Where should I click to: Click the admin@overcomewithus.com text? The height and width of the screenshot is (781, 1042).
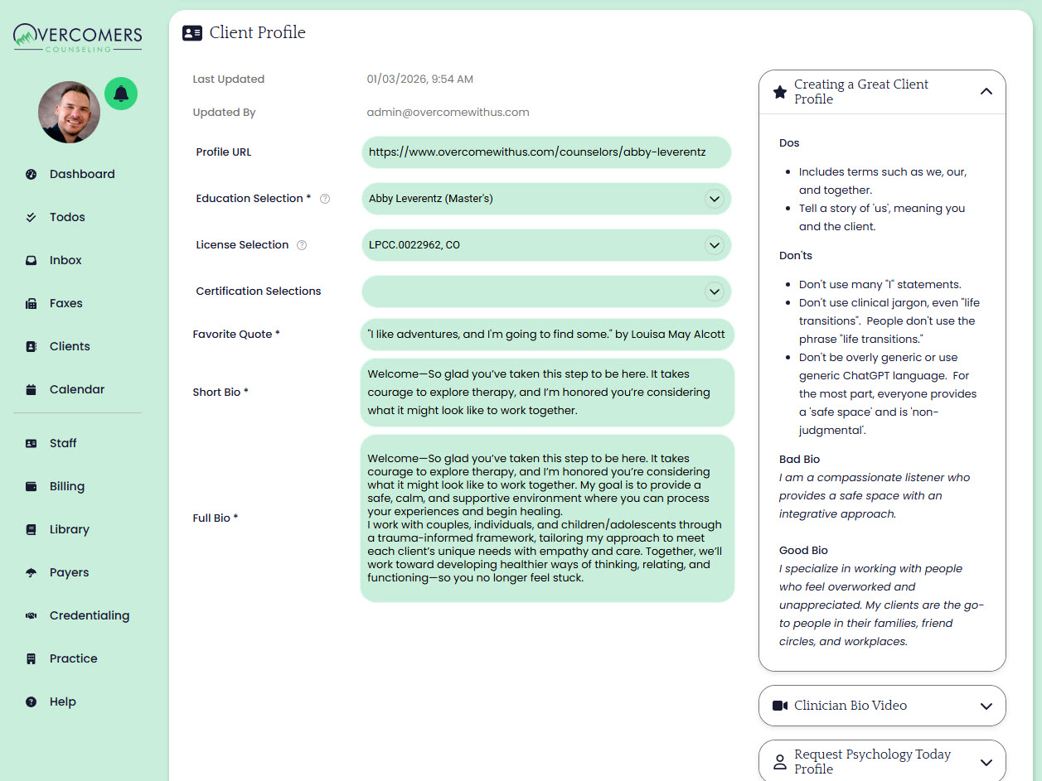tap(448, 113)
